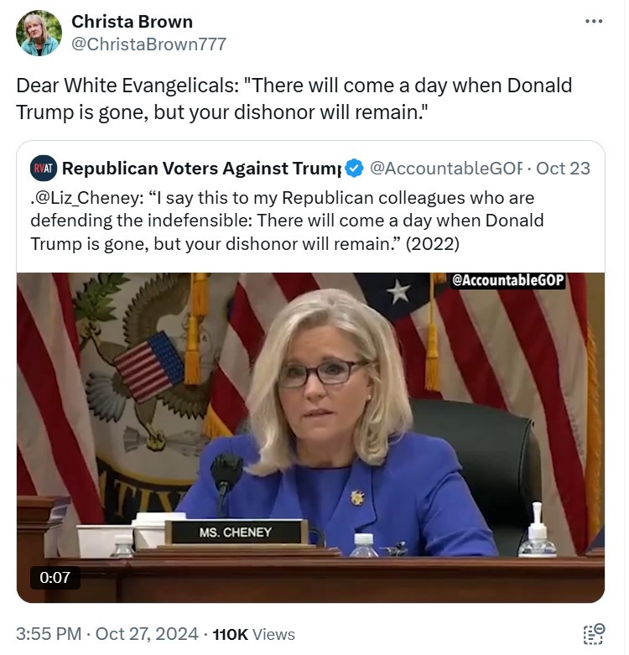Image resolution: width=629 pixels, height=655 pixels.
Task: Open the quoted tweet body text
Action: (288, 221)
